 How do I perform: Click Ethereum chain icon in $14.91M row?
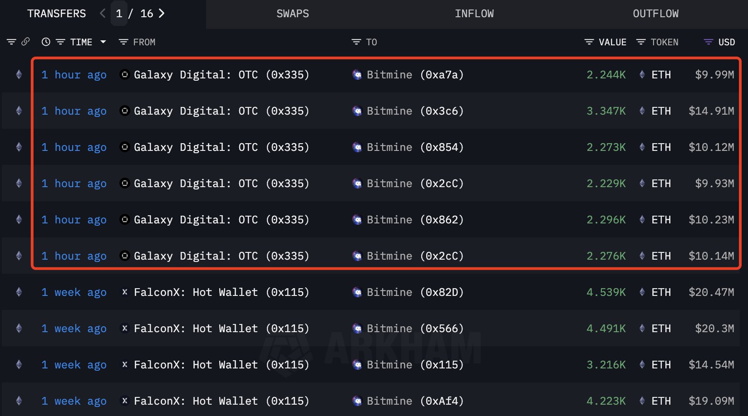19,111
